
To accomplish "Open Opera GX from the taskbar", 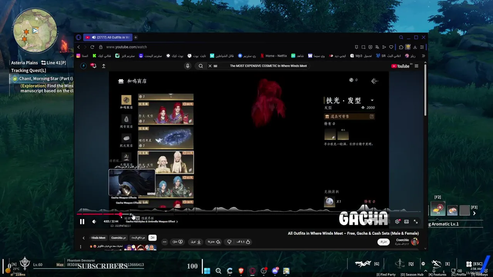I will [x=252, y=271].
